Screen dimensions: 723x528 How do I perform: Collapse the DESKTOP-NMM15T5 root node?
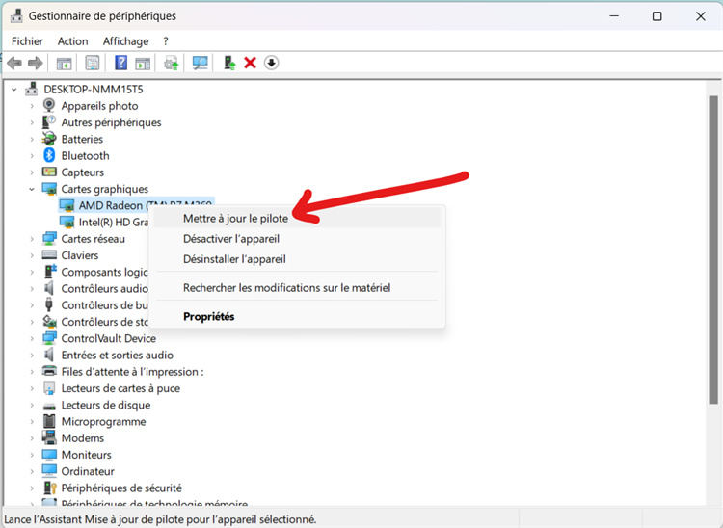tap(14, 90)
